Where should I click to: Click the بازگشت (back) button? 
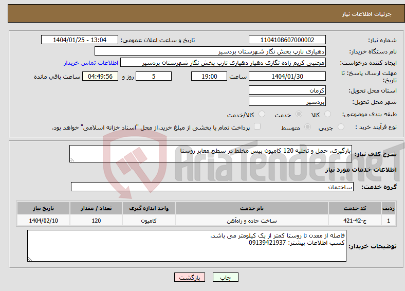coord(190,277)
